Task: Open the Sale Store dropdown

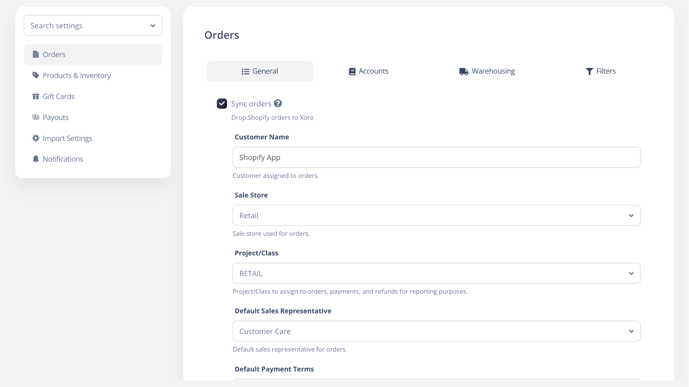Action: (436, 215)
